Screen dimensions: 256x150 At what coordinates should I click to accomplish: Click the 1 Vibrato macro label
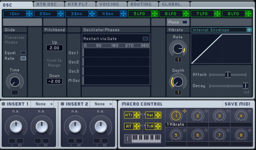[176, 124]
